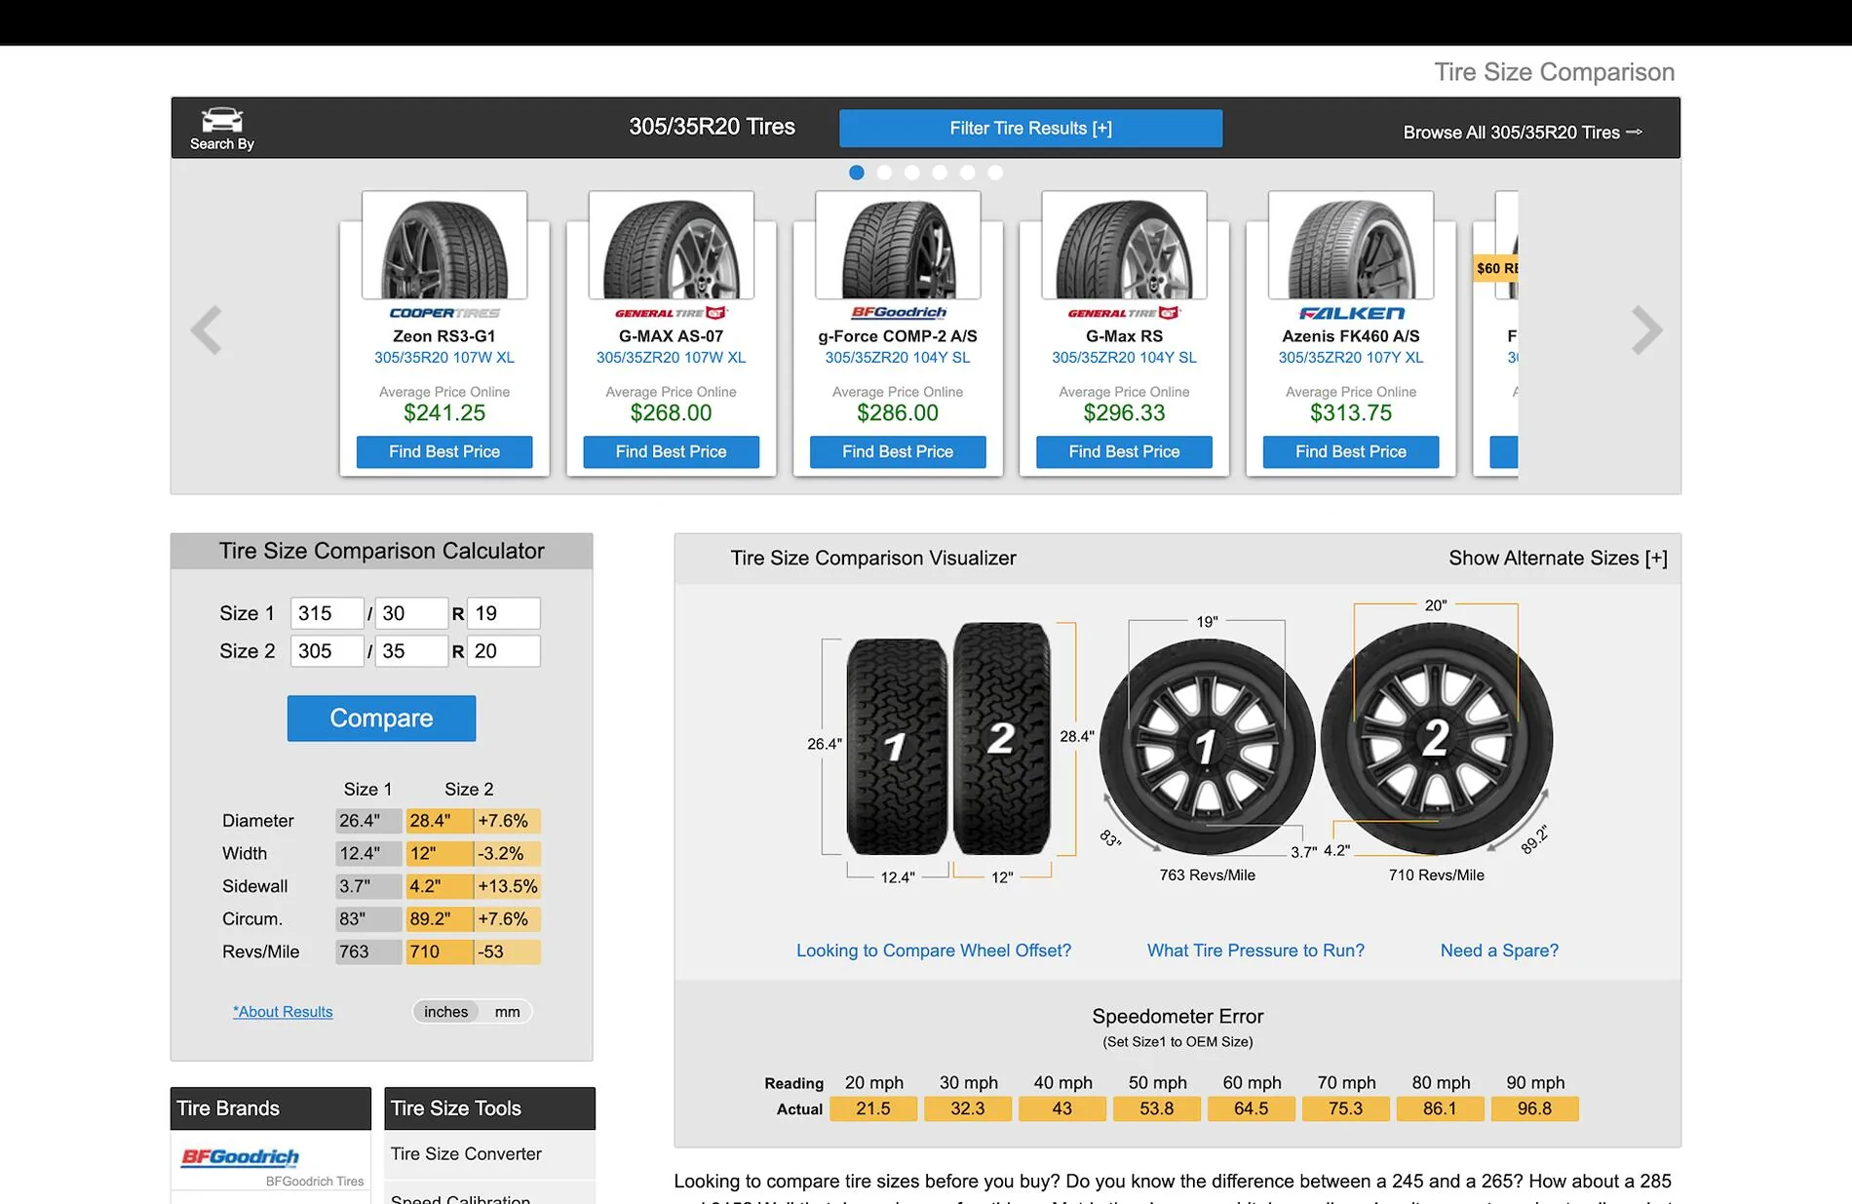Open 305/35ZR20 104Y SL link under g-Force COMP-2
The height and width of the screenshot is (1204, 1852).
click(898, 358)
